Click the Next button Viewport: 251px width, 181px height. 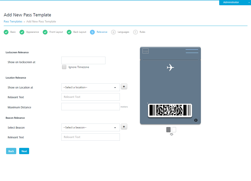[x=24, y=151]
